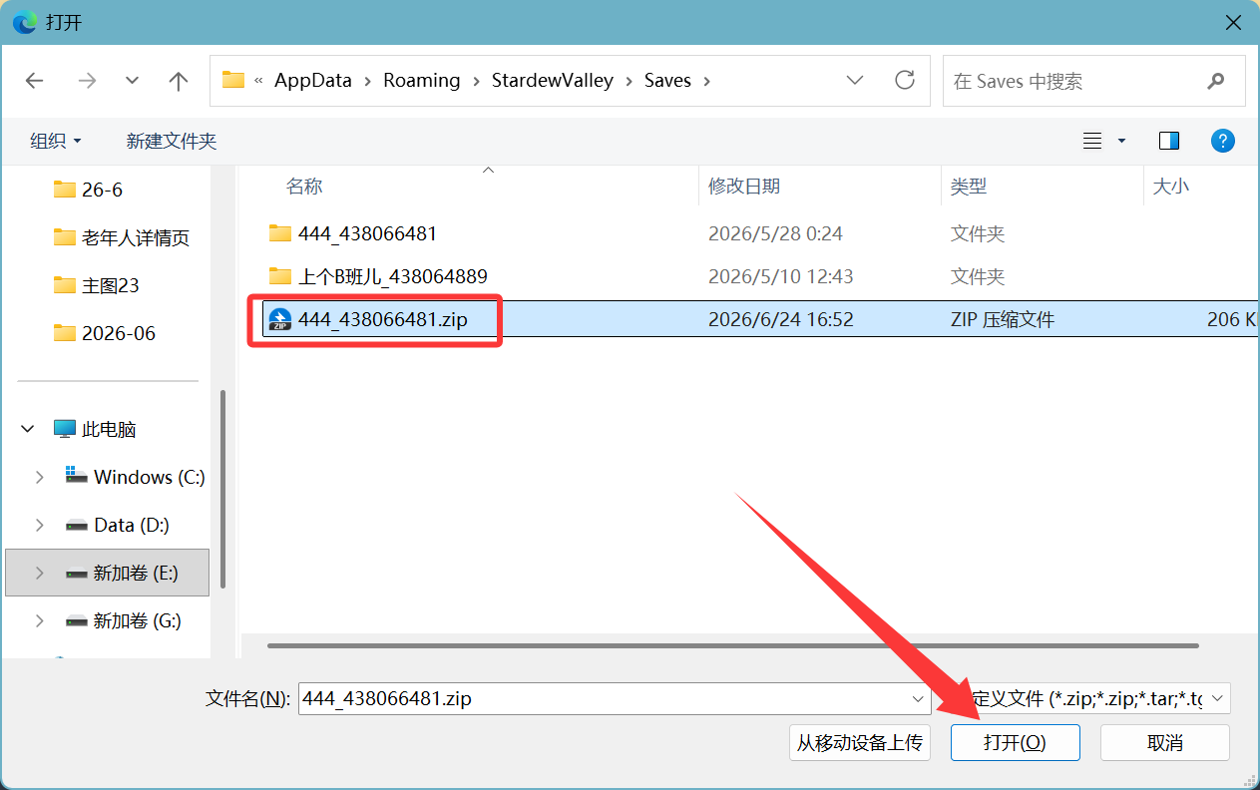Screen dimensions: 1260x790
Task: Collapse the 此电脑 tree node
Action: pos(28,429)
